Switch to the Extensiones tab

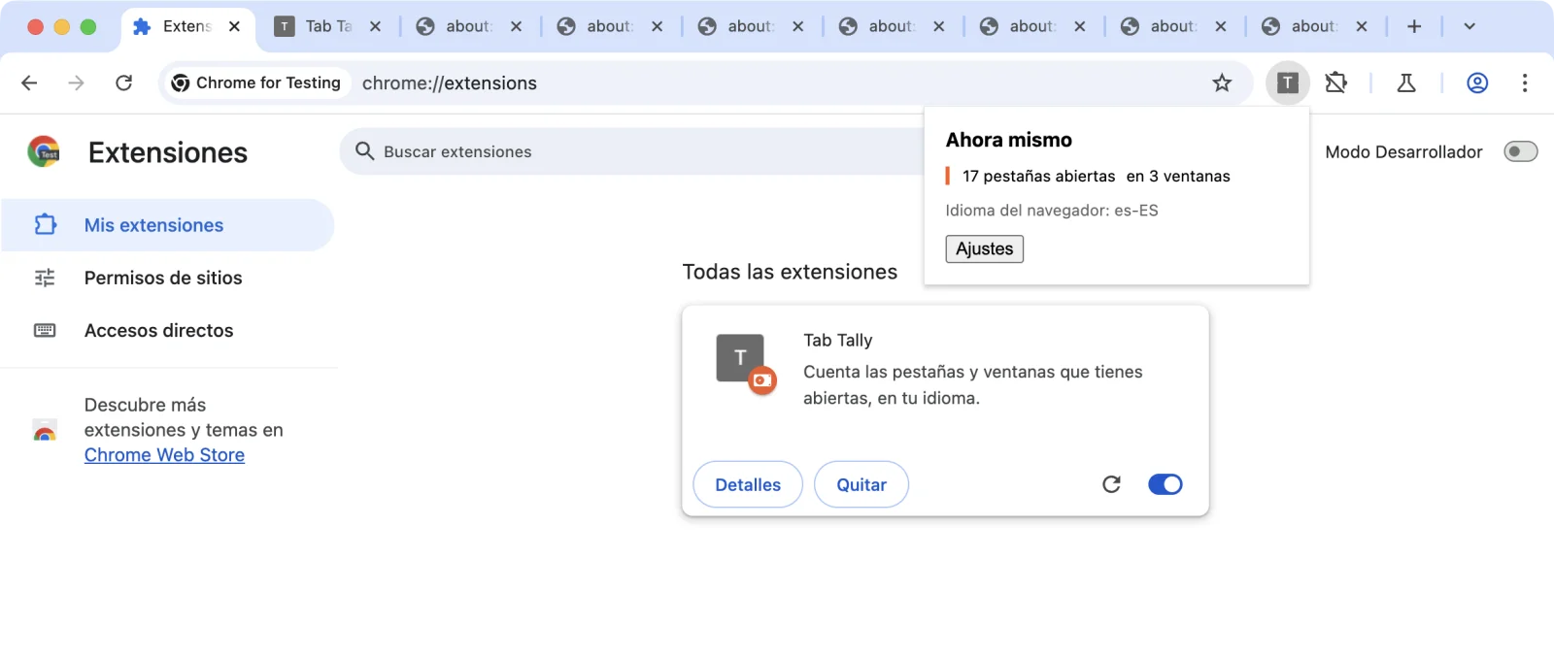[186, 26]
